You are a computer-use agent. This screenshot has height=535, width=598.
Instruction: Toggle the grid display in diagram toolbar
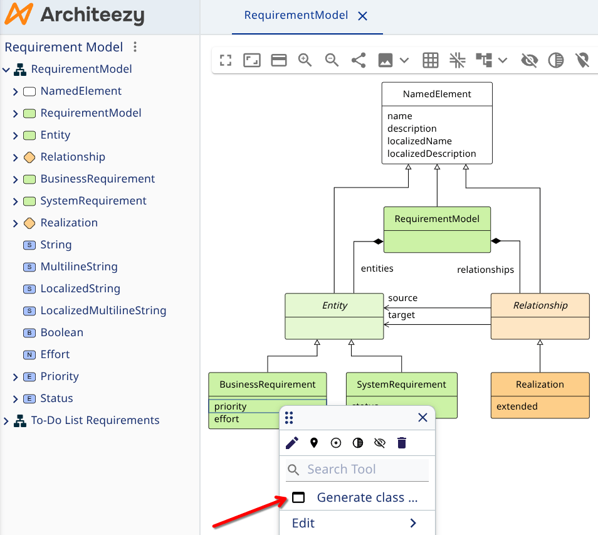(x=430, y=60)
